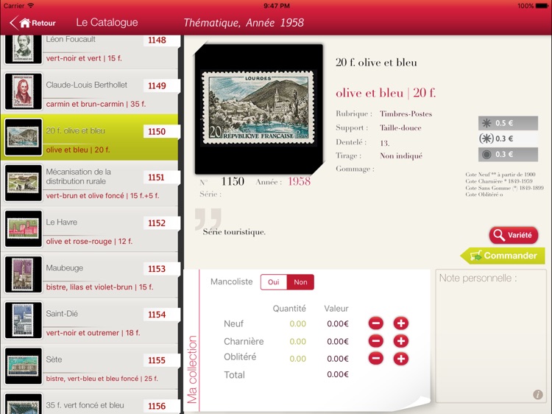Tap the year 1958 value
552x414 pixels.
point(300,181)
